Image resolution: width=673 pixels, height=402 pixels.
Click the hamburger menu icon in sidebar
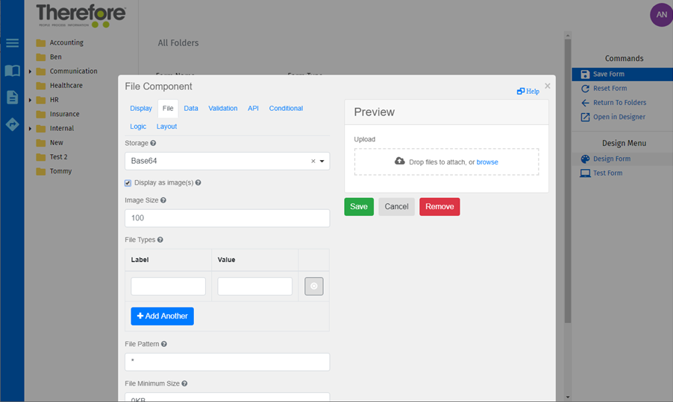click(x=12, y=43)
